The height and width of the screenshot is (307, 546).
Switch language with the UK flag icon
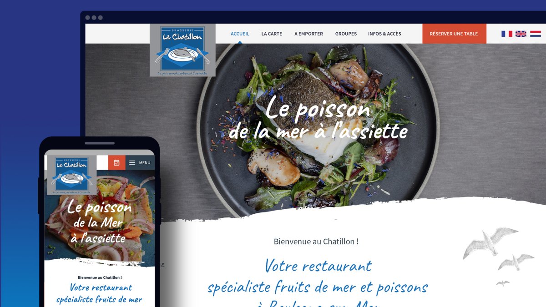pos(521,34)
